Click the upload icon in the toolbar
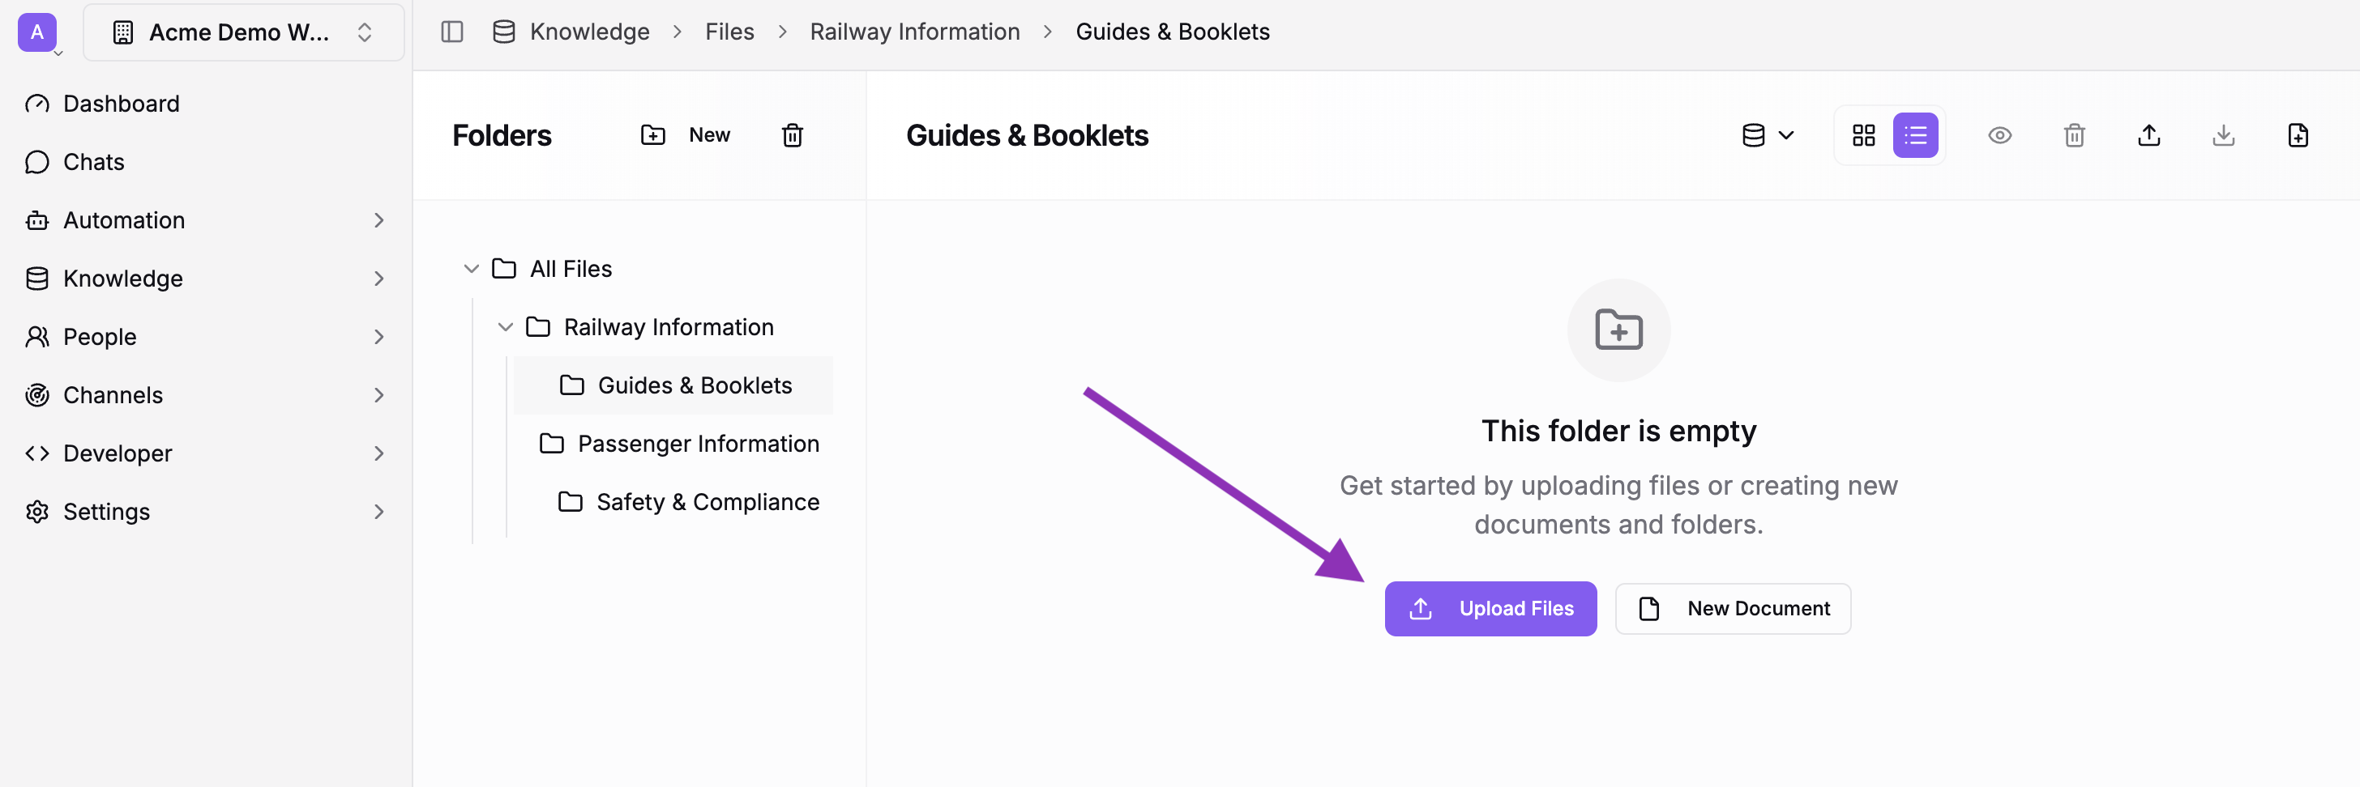The width and height of the screenshot is (2360, 787). click(2148, 135)
